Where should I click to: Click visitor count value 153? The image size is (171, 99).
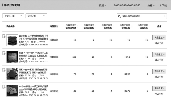pyautogui.click(x=92, y=57)
